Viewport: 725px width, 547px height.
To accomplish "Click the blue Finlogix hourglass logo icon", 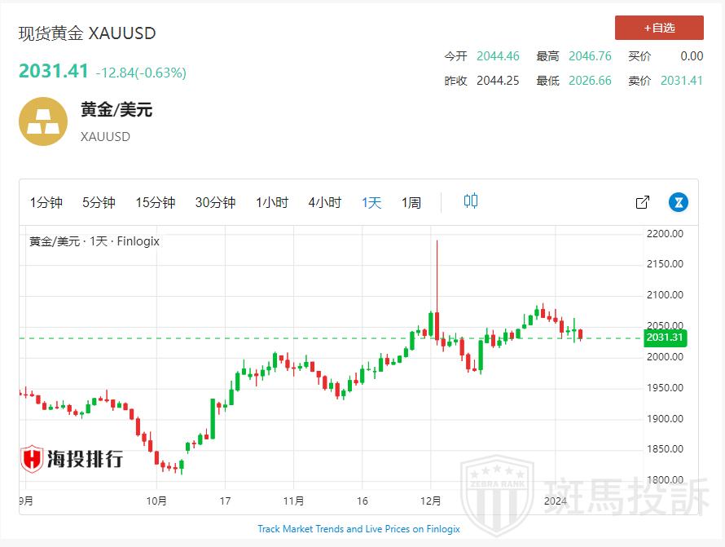I will coord(678,202).
